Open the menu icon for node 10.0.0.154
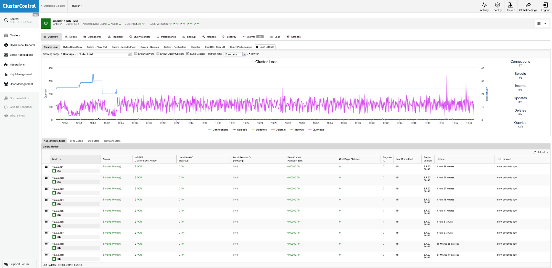 pyautogui.click(x=46, y=200)
